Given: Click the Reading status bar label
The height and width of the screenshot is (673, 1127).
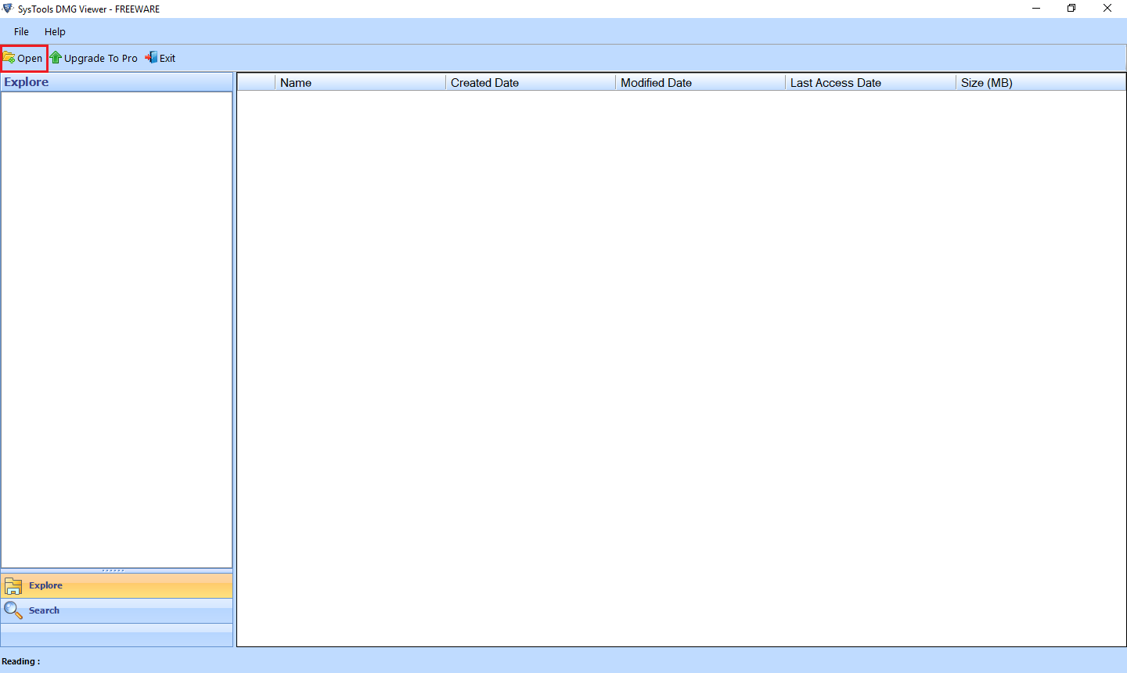Looking at the screenshot, I should tap(21, 661).
